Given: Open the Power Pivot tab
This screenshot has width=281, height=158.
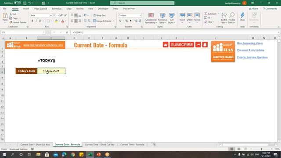Looking at the screenshot, I should [x=129, y=9].
